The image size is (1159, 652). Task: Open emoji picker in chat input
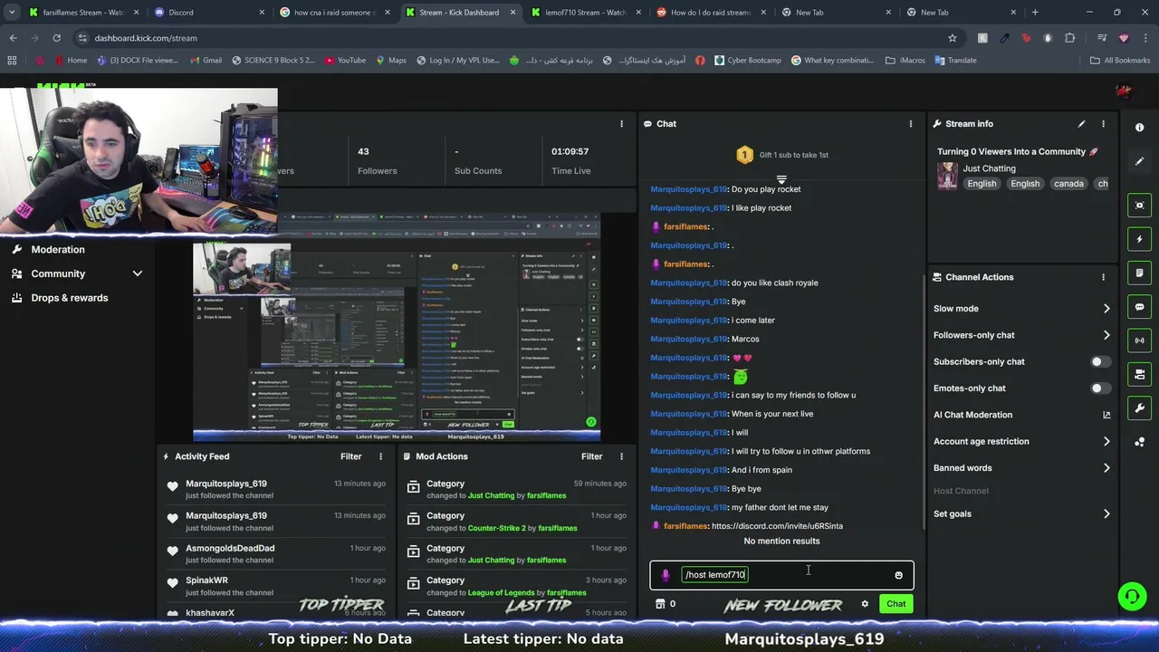898,575
